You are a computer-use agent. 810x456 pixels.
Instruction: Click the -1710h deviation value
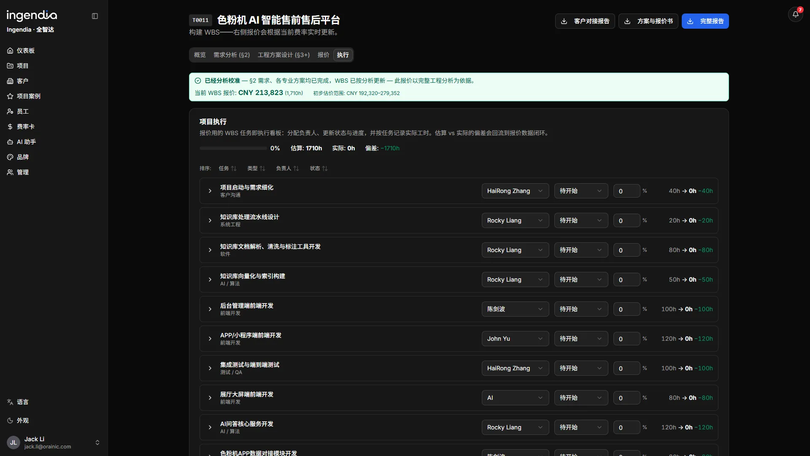pyautogui.click(x=390, y=148)
